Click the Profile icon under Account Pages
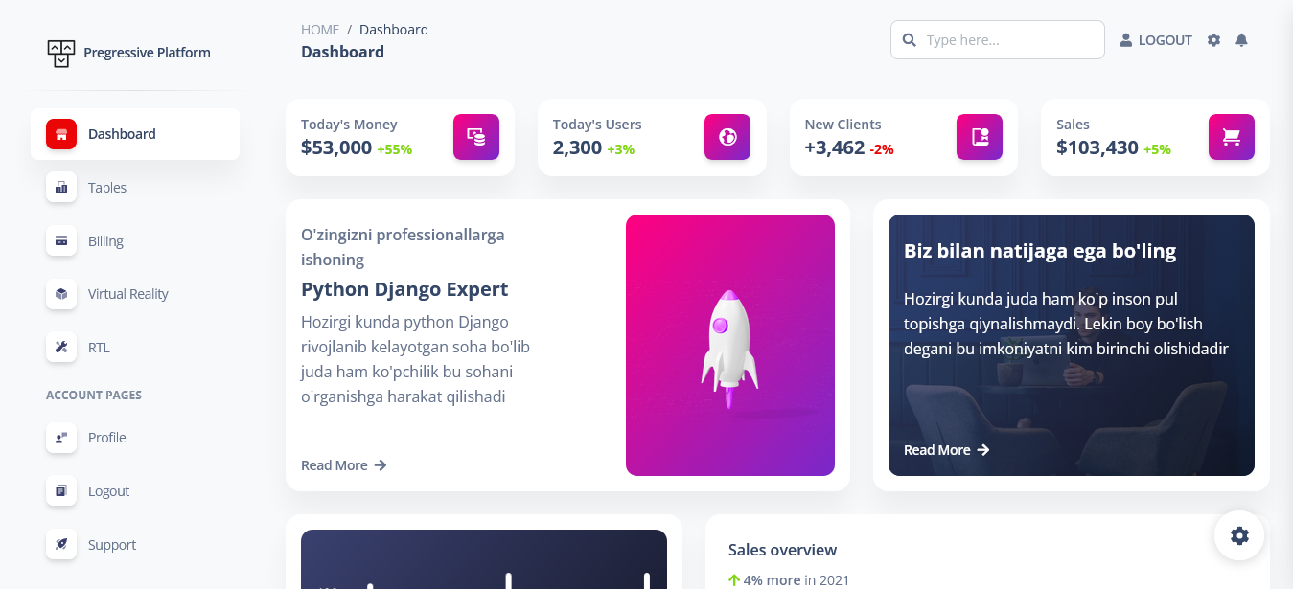 coord(60,438)
